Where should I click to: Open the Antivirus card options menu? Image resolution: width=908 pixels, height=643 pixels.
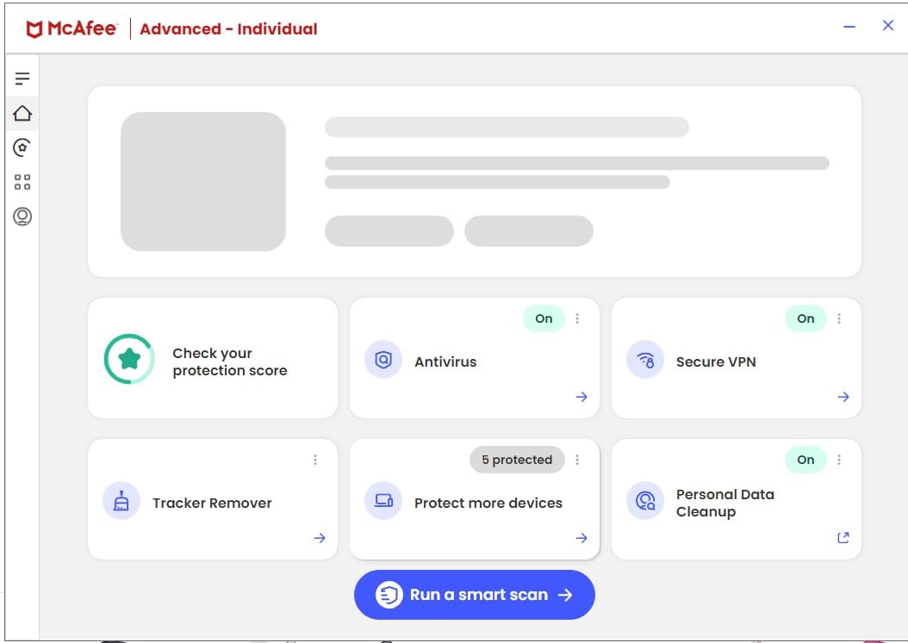tap(577, 318)
